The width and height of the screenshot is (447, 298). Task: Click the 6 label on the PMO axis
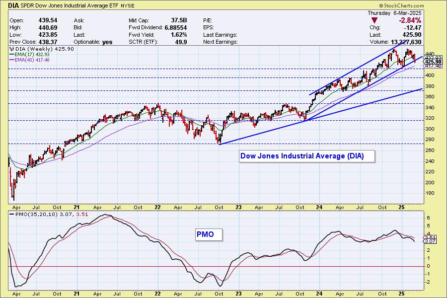click(429, 218)
